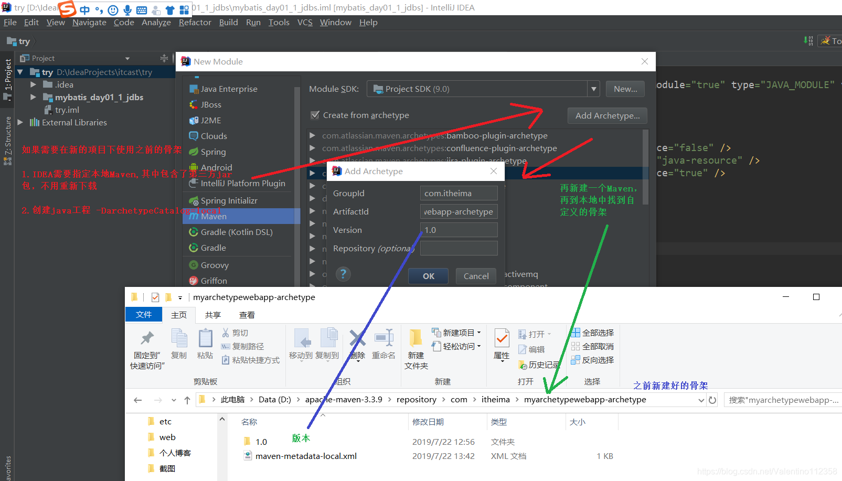
Task: Switch to Explorer 共享 tab
Action: 213,315
